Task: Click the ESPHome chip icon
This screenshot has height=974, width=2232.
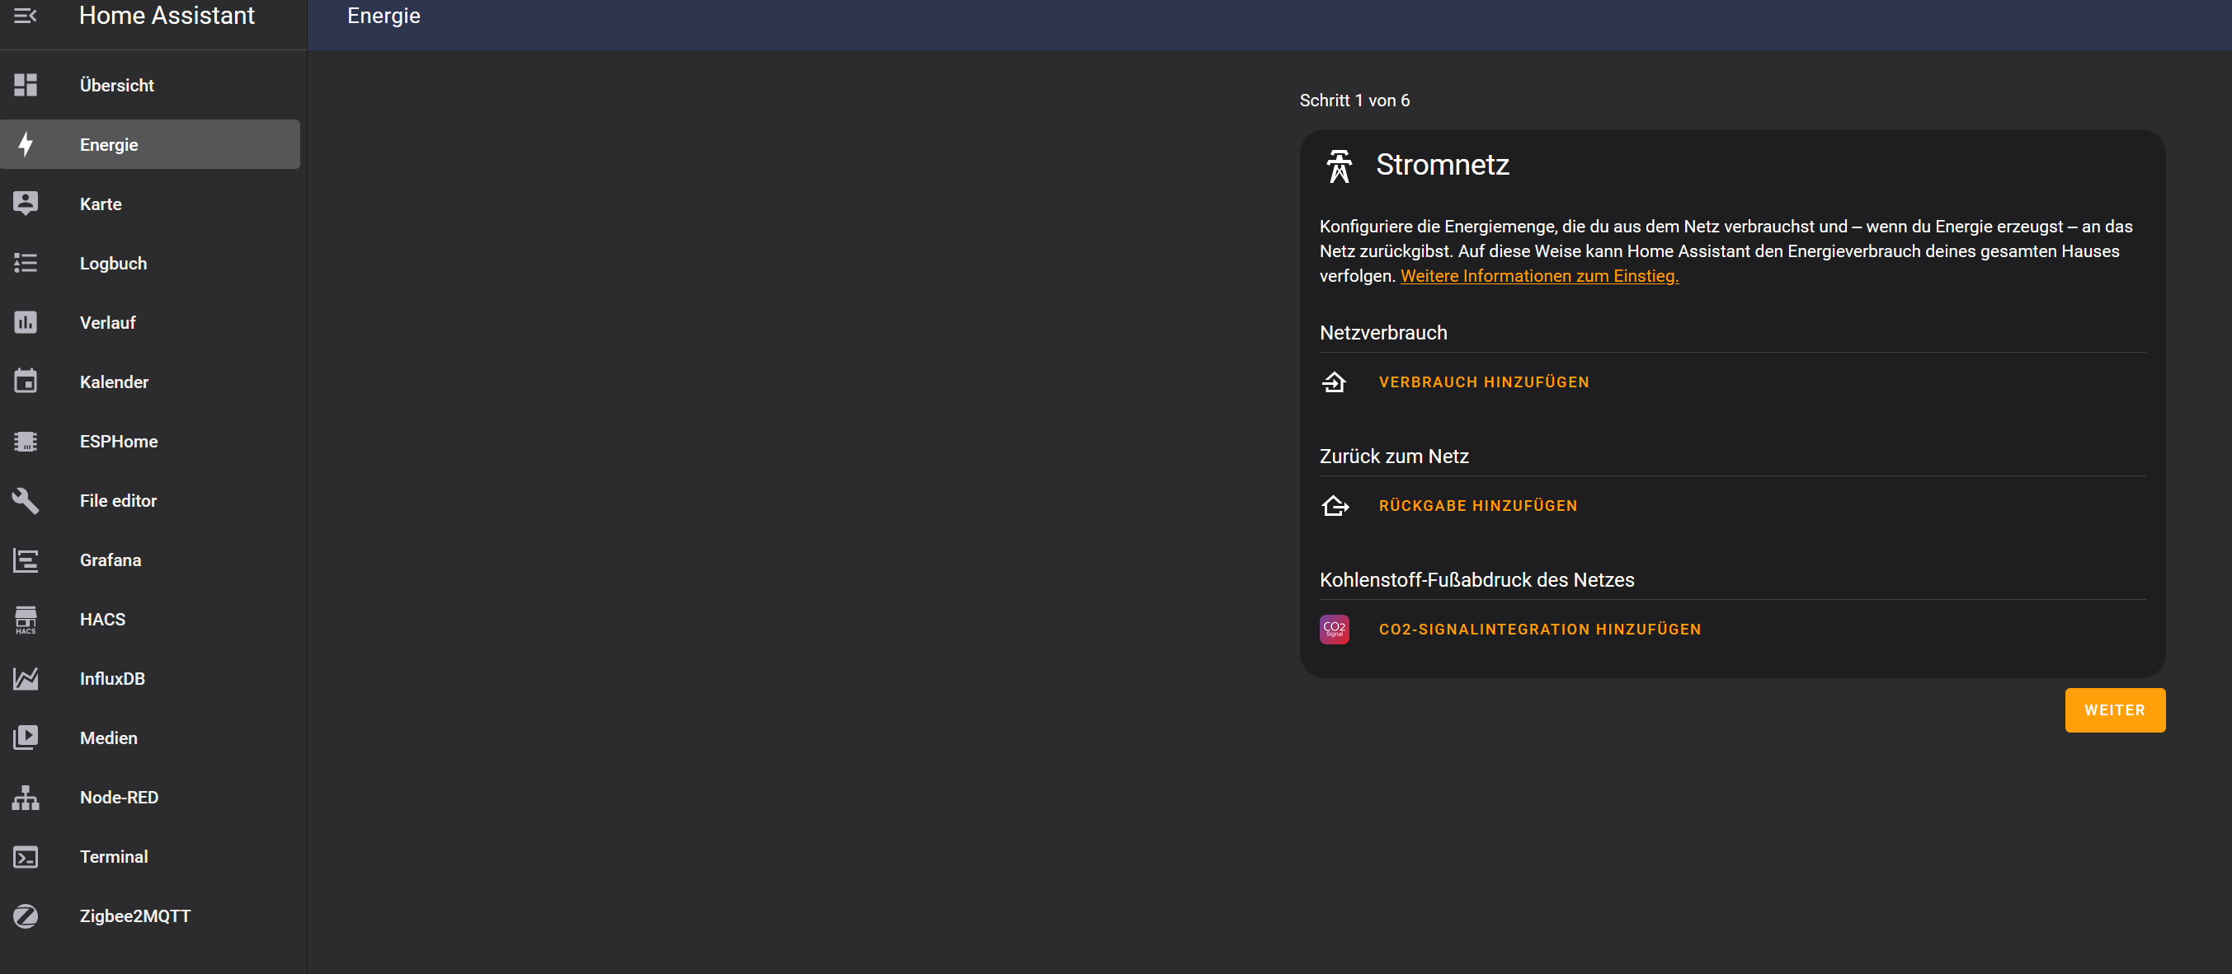Action: [25, 442]
